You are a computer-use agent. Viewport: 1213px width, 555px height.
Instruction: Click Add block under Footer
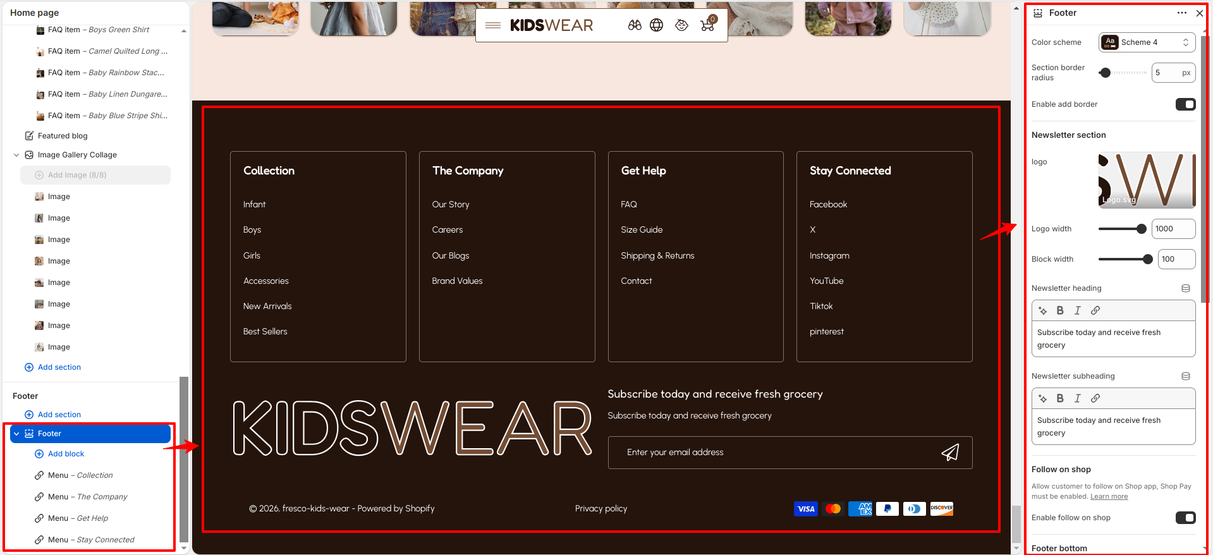pyautogui.click(x=66, y=454)
